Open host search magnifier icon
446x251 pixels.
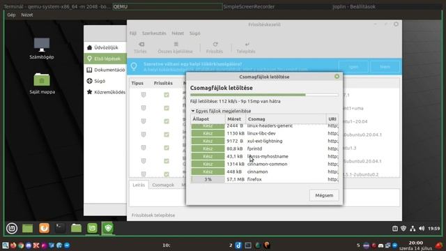(x=5, y=245)
